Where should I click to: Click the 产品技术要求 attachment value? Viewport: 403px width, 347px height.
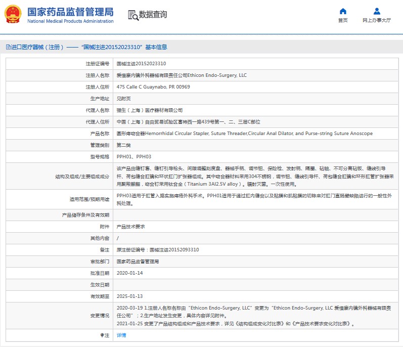click(x=131, y=227)
